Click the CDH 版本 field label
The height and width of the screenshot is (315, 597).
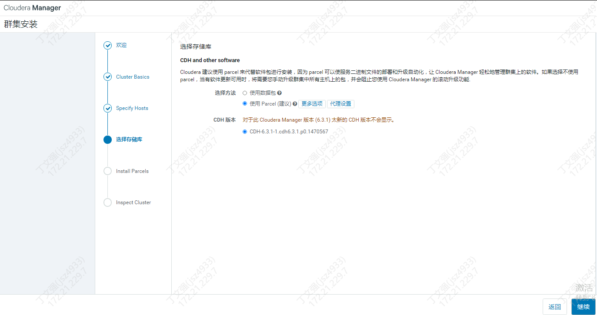click(225, 120)
